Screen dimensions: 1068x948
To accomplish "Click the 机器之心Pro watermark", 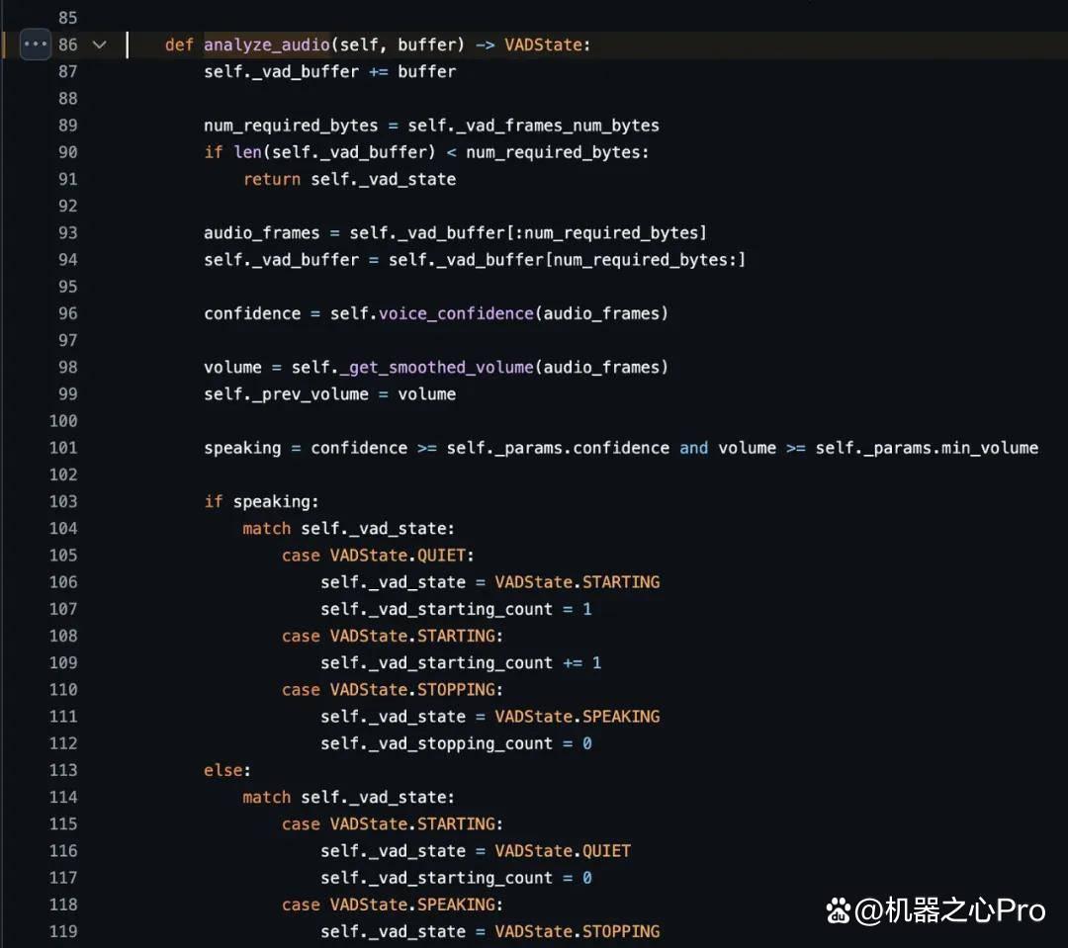I will point(935,910).
